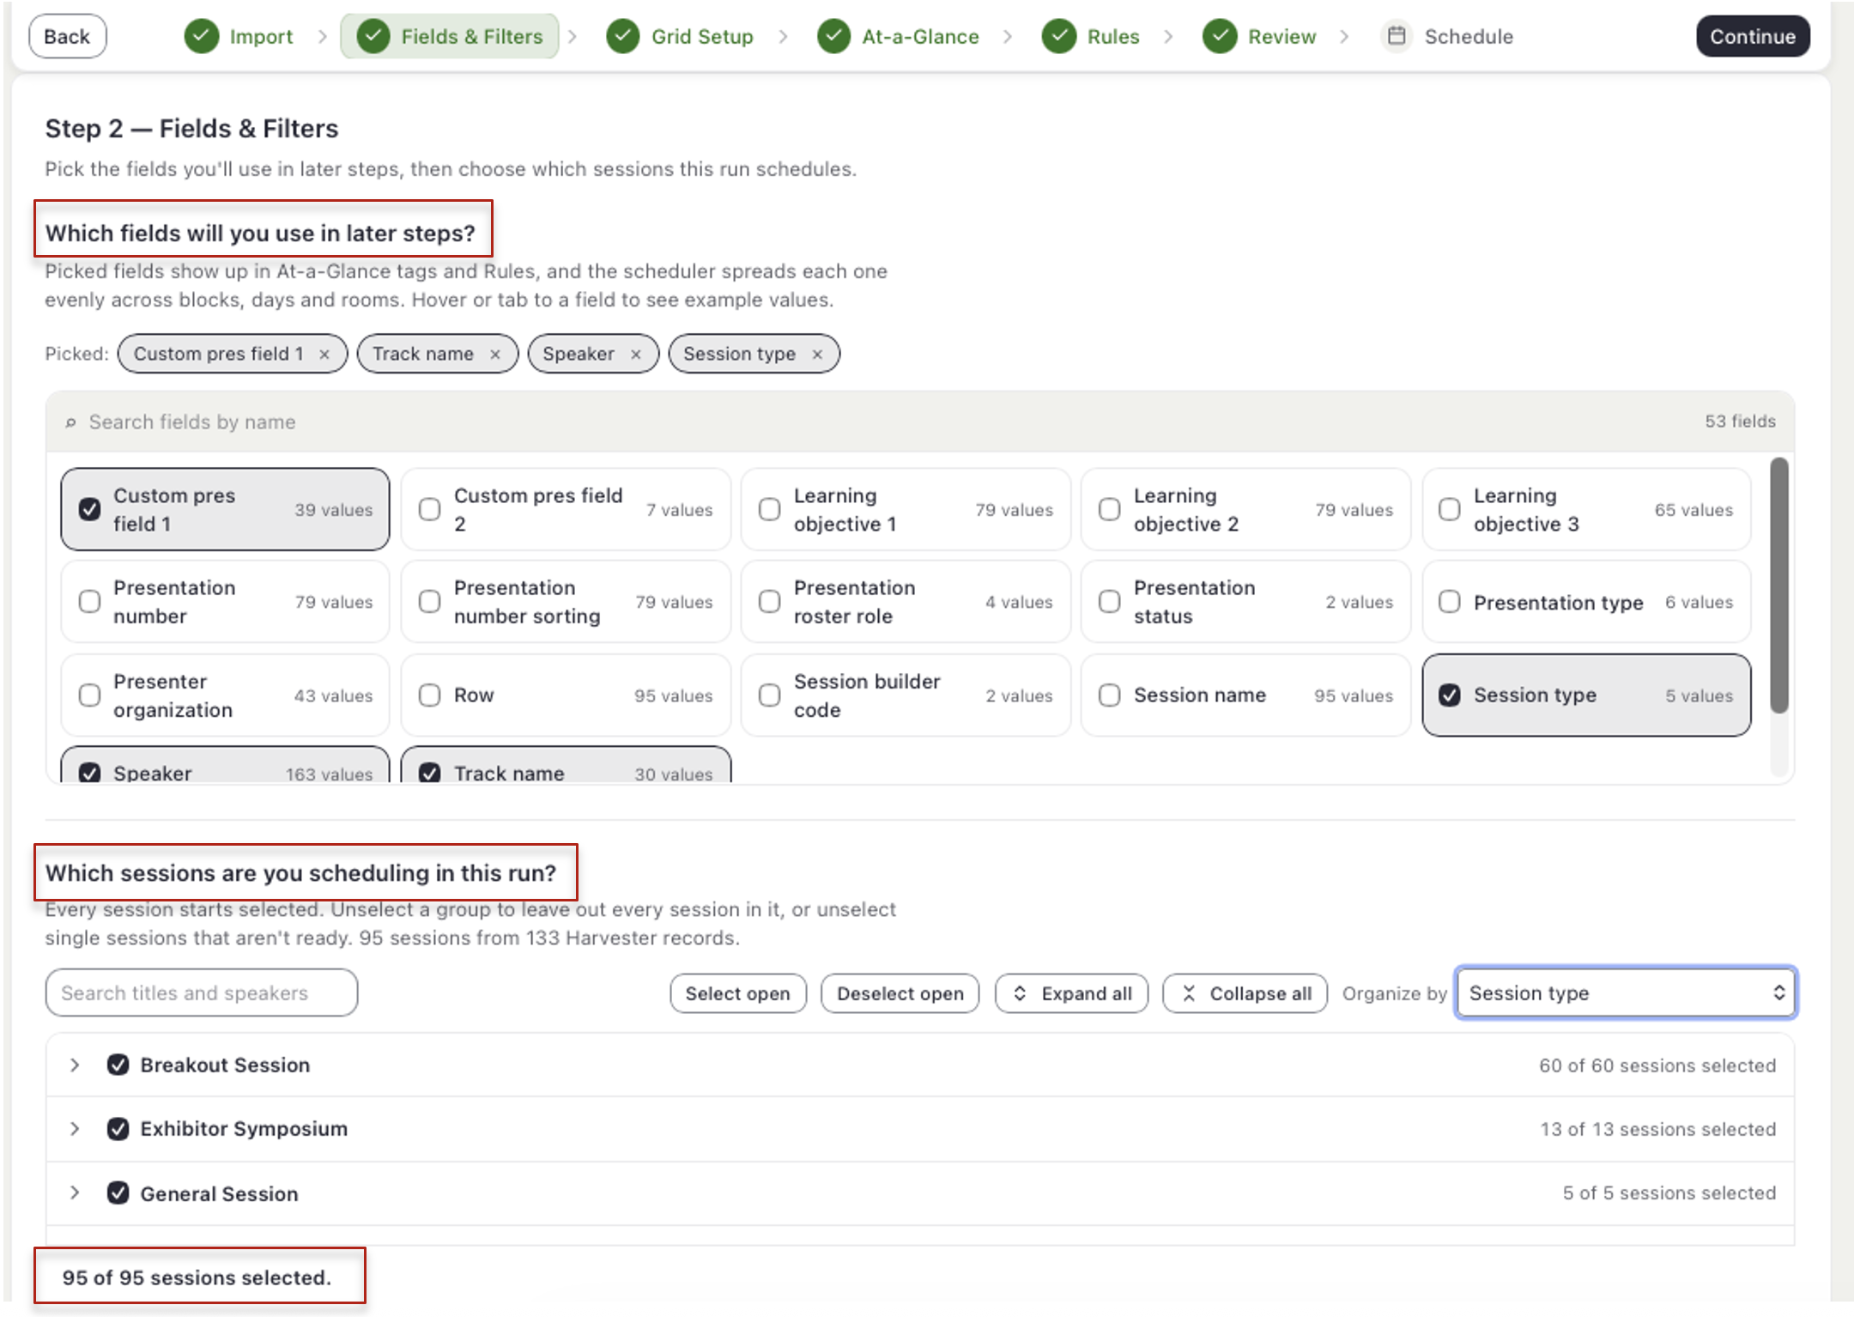The image size is (1854, 1317).
Task: Click the Schedule step calendar icon
Action: click(1397, 36)
